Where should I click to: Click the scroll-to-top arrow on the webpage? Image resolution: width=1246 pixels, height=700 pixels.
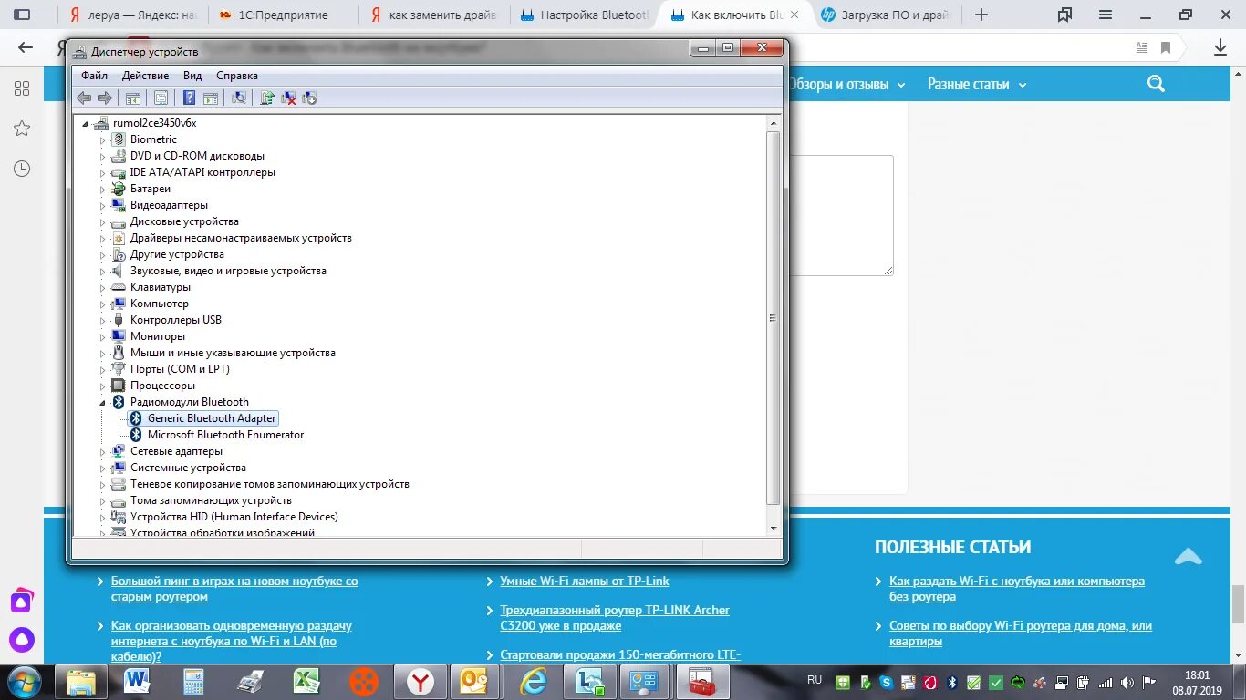[1188, 556]
